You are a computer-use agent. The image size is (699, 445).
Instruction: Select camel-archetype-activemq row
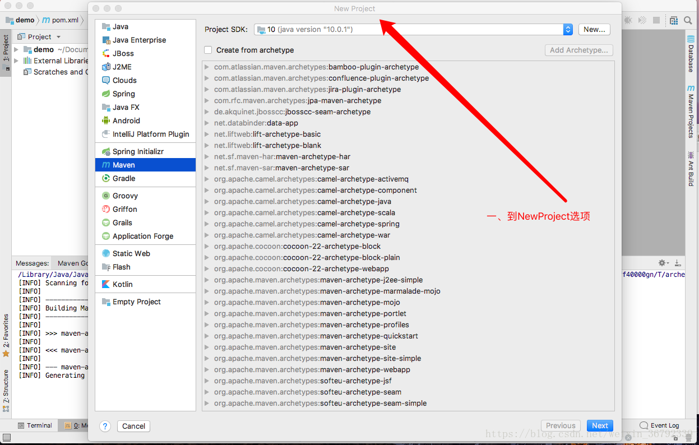tap(408, 179)
